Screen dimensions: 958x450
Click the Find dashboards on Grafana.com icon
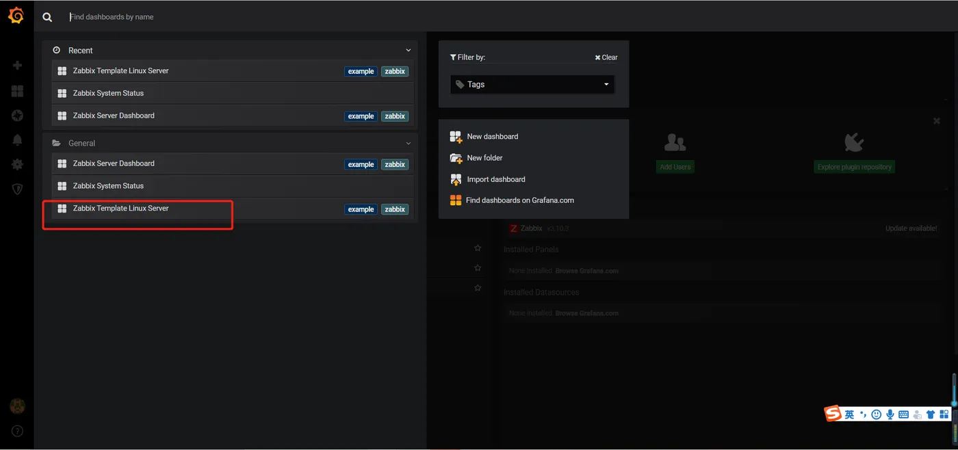pos(456,200)
